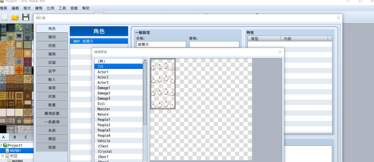Select Actor2 in the image list
374x162 pixels.
[119, 77]
